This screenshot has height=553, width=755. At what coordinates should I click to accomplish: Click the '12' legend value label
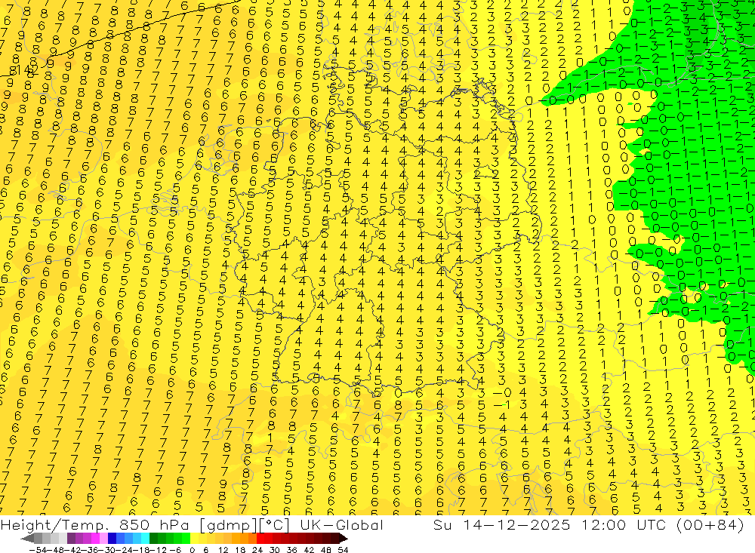coord(223,550)
